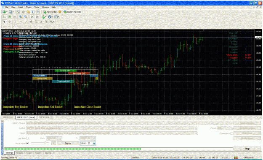Toggle the Navigator panel star icon

28,12
